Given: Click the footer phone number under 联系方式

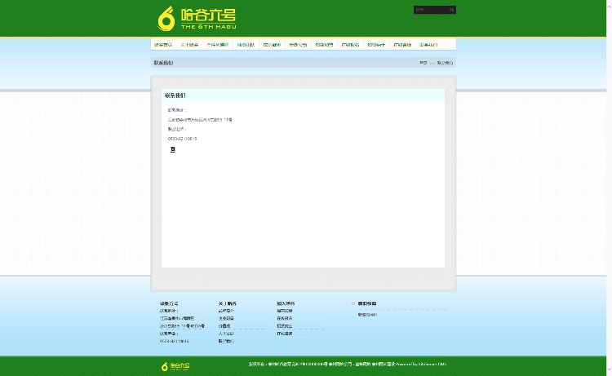Looking at the screenshot, I should click(x=174, y=341).
